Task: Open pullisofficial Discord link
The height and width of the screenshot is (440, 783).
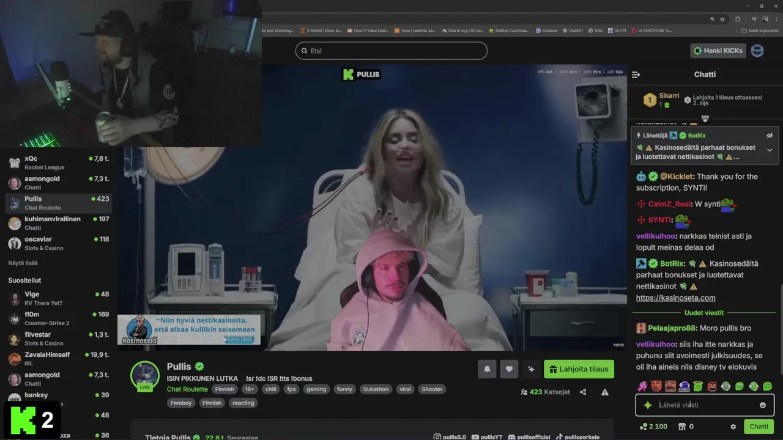Action: 529,437
